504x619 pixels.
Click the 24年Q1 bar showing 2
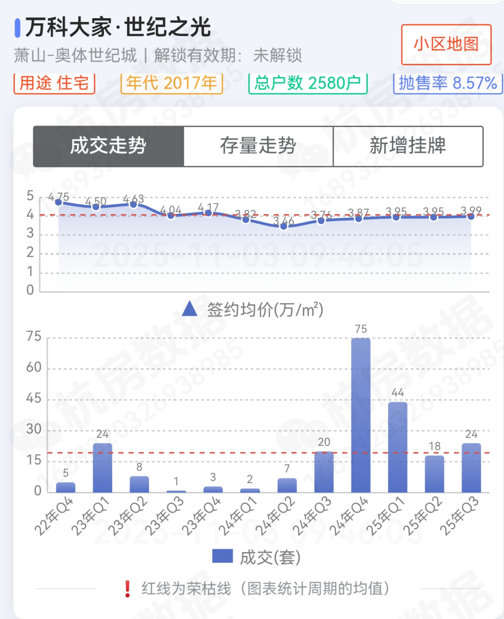[250, 491]
